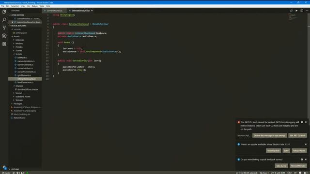Open the Extensions view in activity bar
Image resolution: width=310 pixels, height=174 pixels.
4,44
